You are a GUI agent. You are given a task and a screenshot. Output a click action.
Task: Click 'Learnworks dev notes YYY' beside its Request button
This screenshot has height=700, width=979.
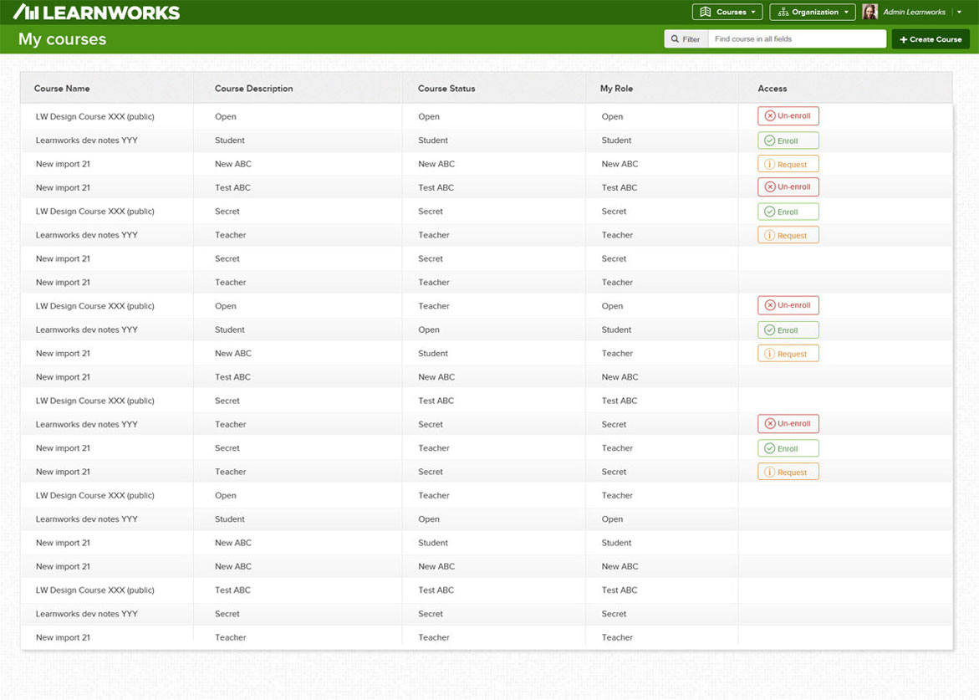click(87, 235)
